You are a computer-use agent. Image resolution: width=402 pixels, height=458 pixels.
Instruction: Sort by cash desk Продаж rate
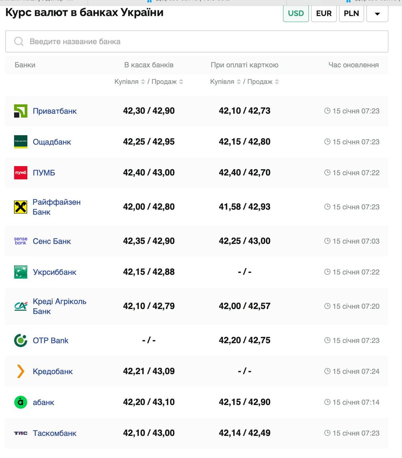coord(181,82)
